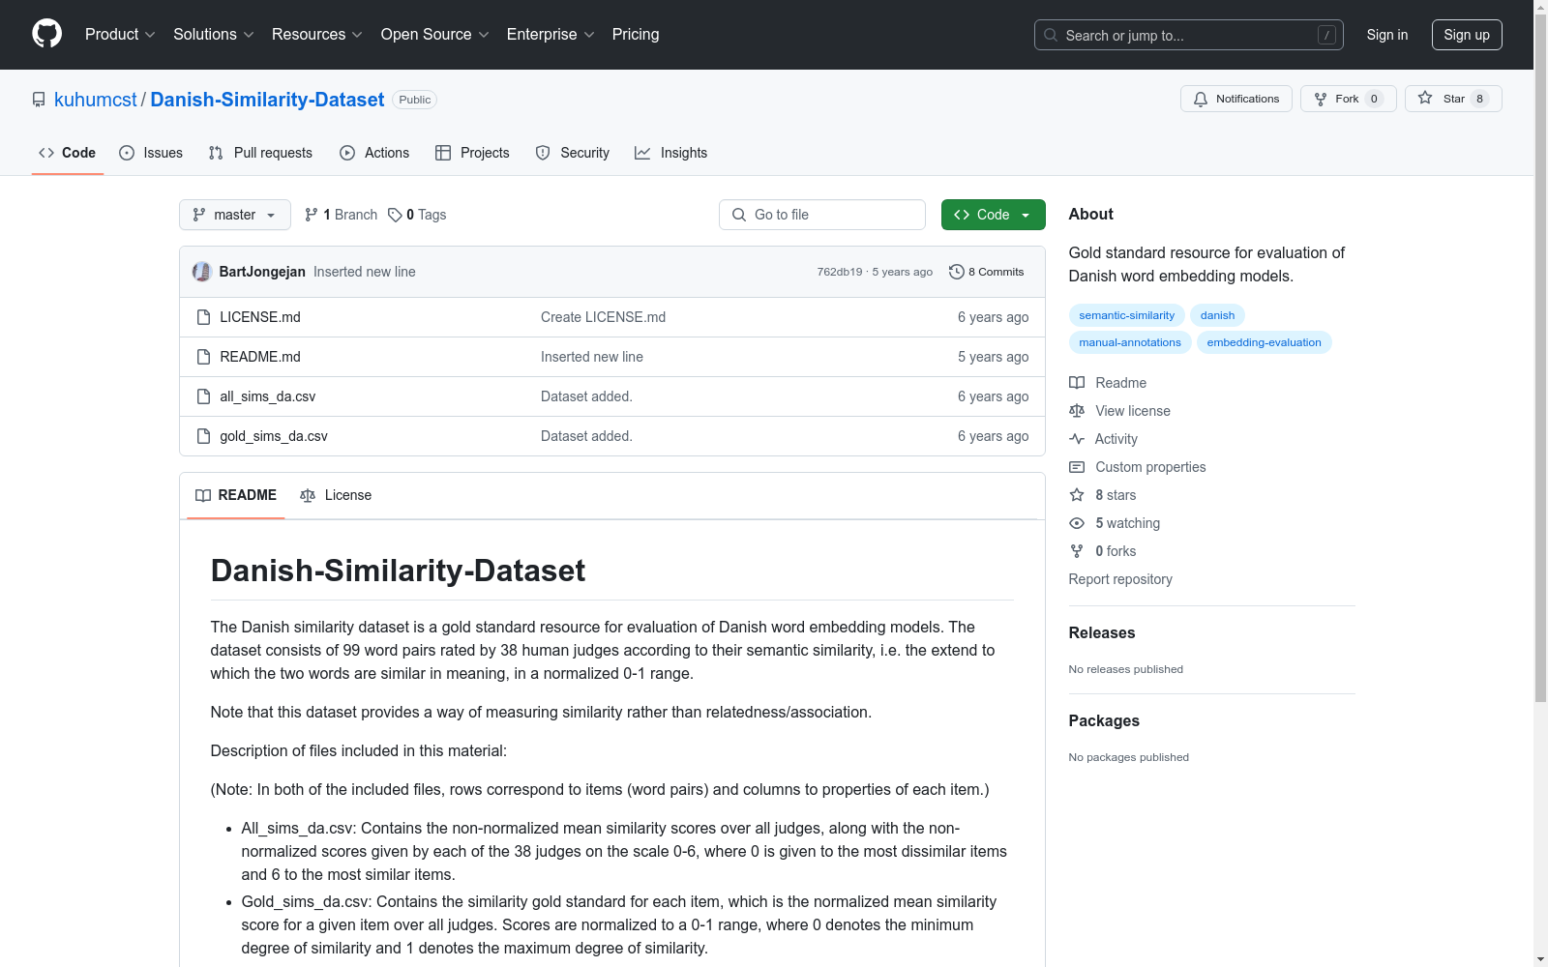The width and height of the screenshot is (1548, 967).
Task: Click the README.md file icon
Action: [203, 357]
